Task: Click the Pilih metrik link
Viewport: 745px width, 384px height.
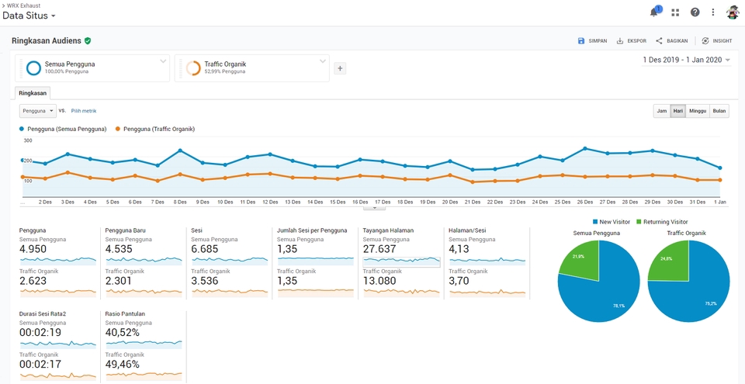Action: click(x=84, y=111)
